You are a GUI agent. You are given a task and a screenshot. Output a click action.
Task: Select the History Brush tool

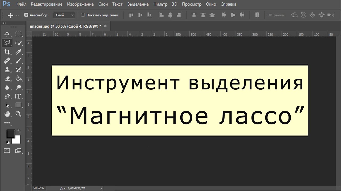point(18,70)
